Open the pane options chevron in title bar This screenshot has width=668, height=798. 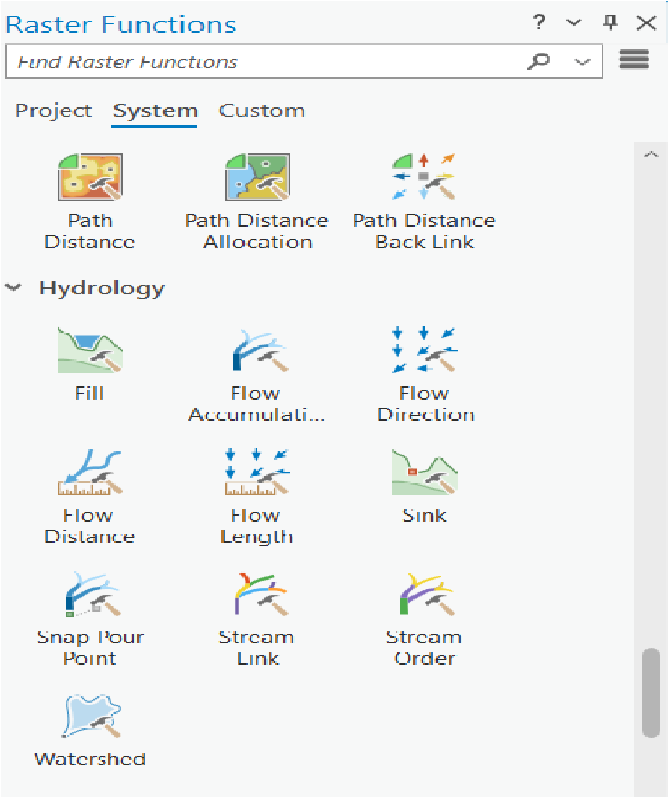point(574,23)
